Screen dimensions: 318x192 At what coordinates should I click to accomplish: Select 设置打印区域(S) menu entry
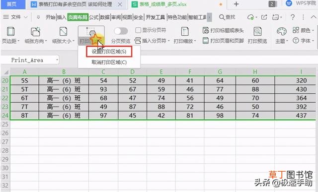tap(109, 52)
